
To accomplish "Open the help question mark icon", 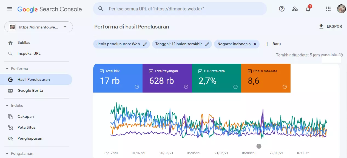I will tap(282, 9).
